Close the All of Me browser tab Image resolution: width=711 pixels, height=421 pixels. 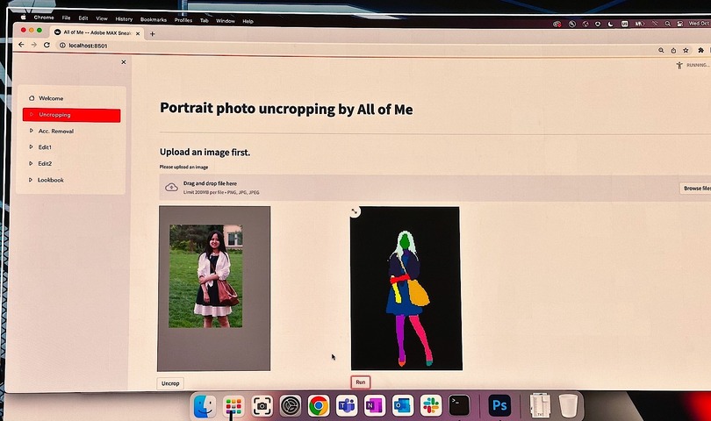coord(138,33)
